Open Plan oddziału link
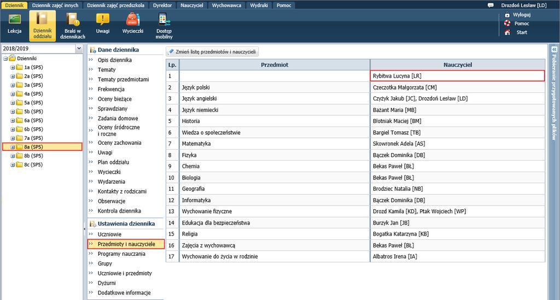Screen dimensions: 560x300 point(113,162)
